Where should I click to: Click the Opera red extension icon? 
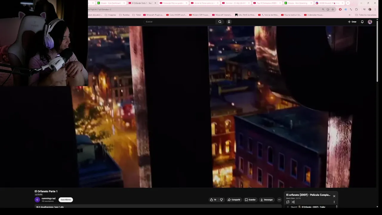[340, 9]
